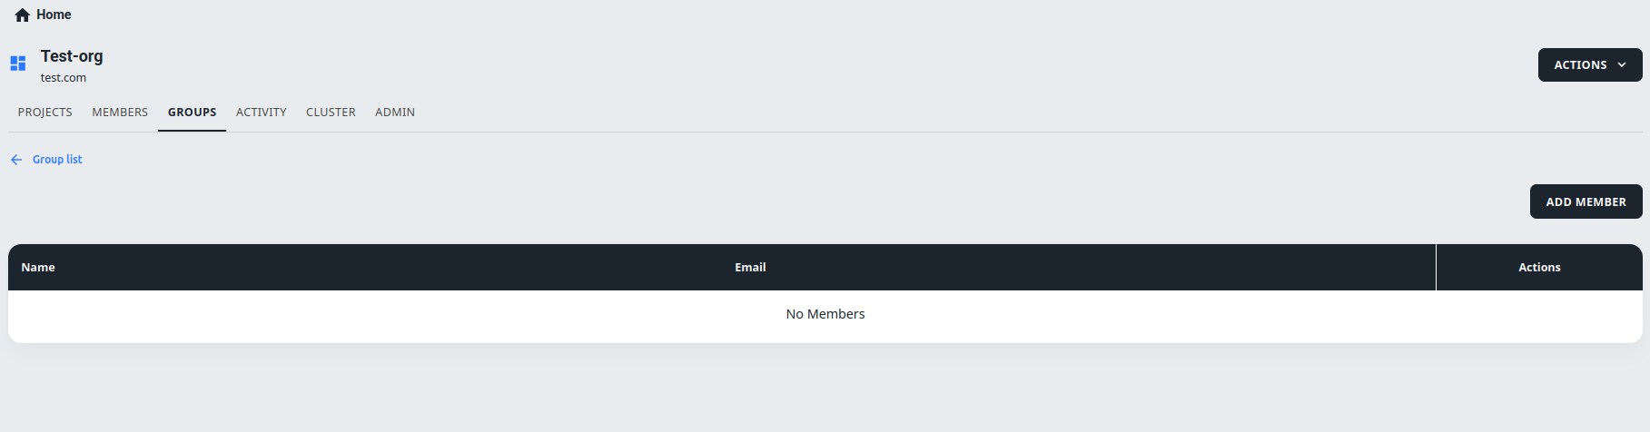
Task: Click the chevron on the ACTIONS button
Action: (1622, 65)
